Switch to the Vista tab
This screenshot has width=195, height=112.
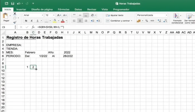[x=104, y=9]
